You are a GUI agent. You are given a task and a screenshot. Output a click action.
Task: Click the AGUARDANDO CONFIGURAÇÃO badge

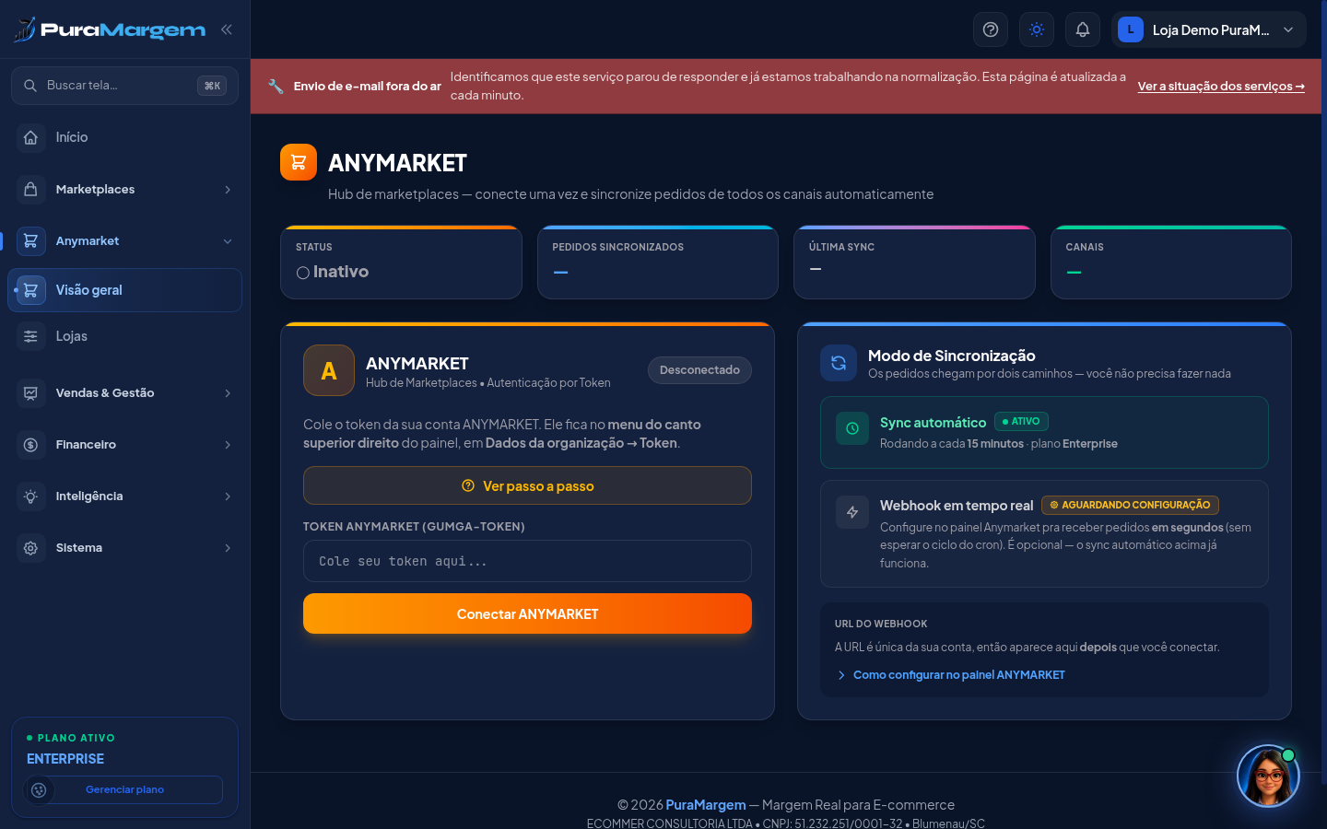(x=1130, y=505)
